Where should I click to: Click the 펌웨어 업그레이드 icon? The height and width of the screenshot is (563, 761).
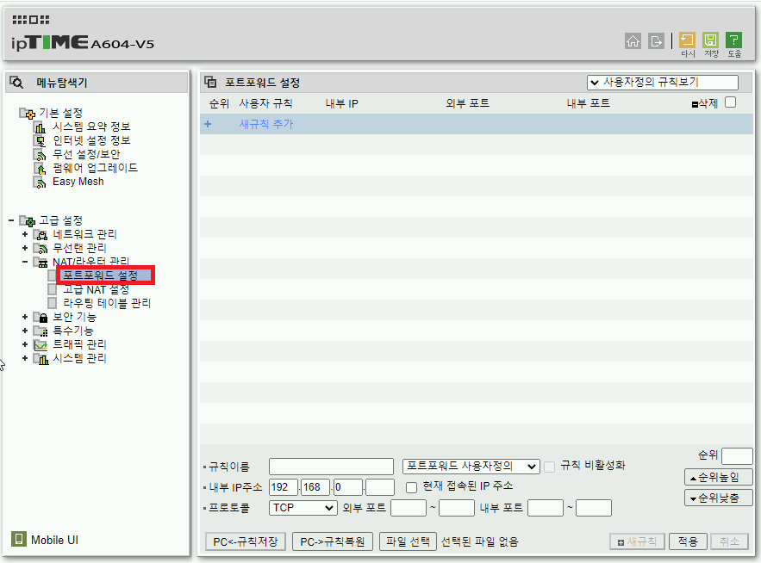pos(40,168)
